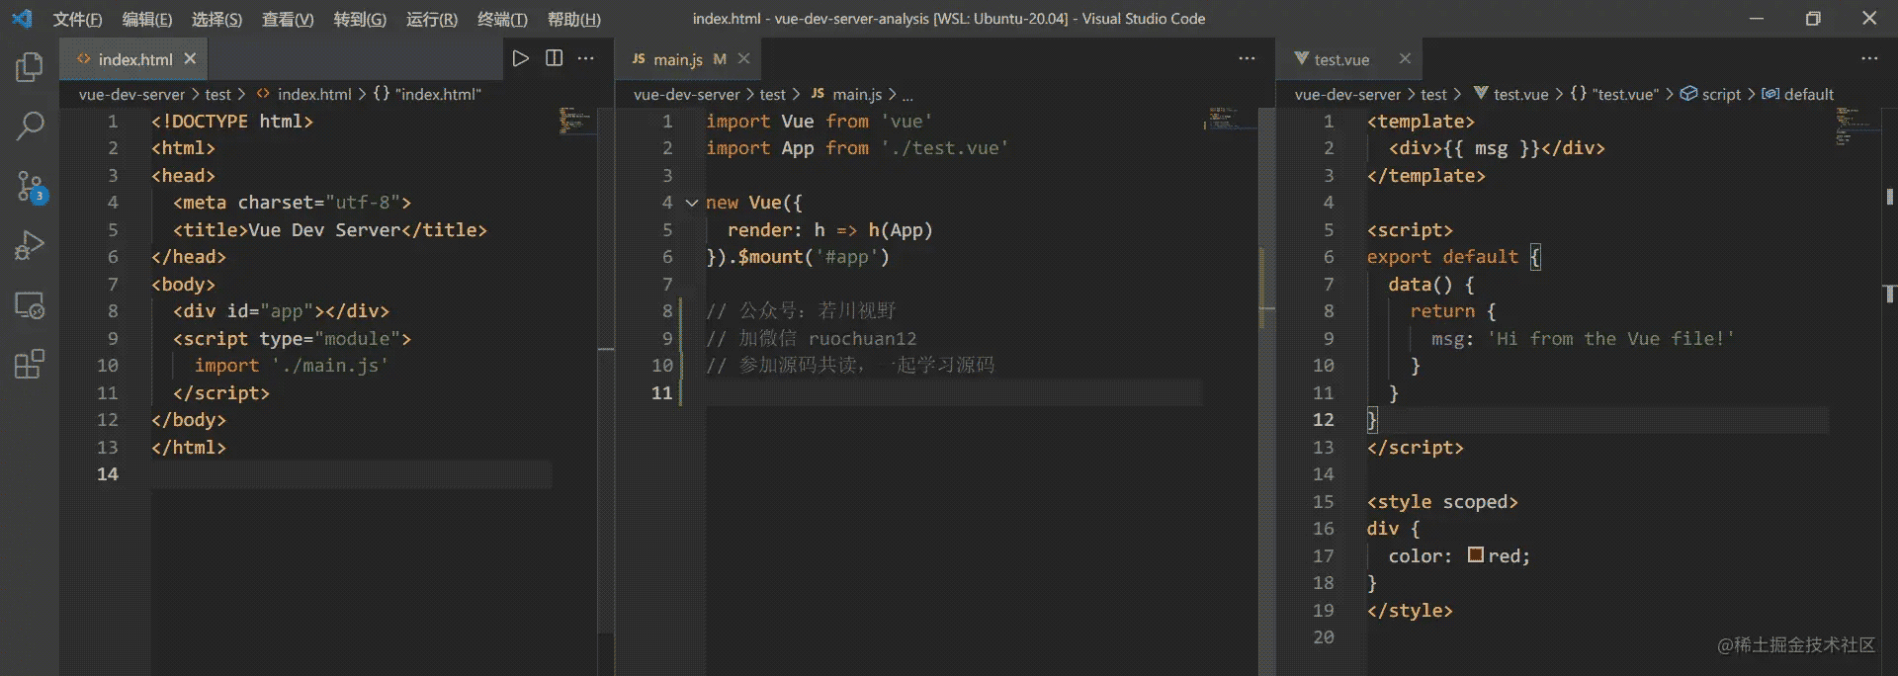Click line number 14 in index.html
Viewport: 1898px width, 676px height.
(x=107, y=474)
